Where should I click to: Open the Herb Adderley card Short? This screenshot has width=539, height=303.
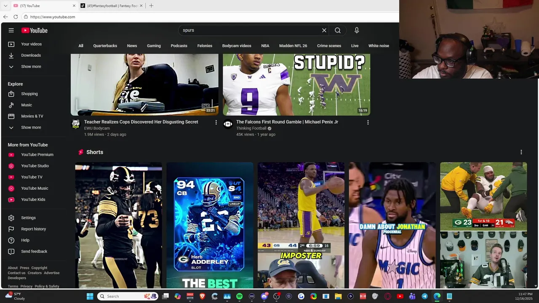click(210, 226)
